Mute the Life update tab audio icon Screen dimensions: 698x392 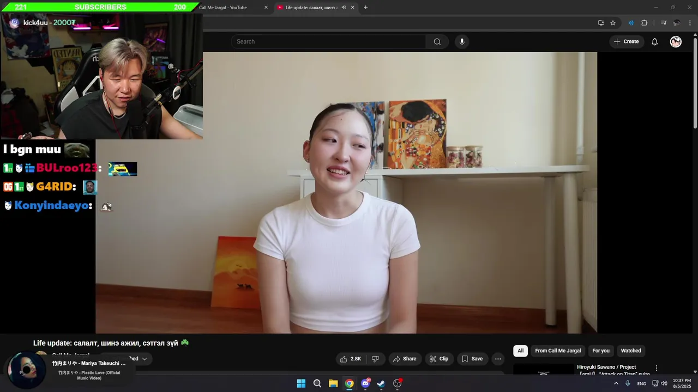(344, 8)
